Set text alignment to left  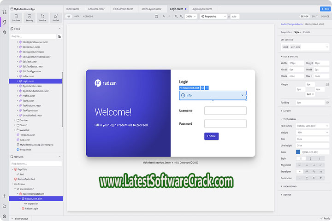click(x=300, y=165)
